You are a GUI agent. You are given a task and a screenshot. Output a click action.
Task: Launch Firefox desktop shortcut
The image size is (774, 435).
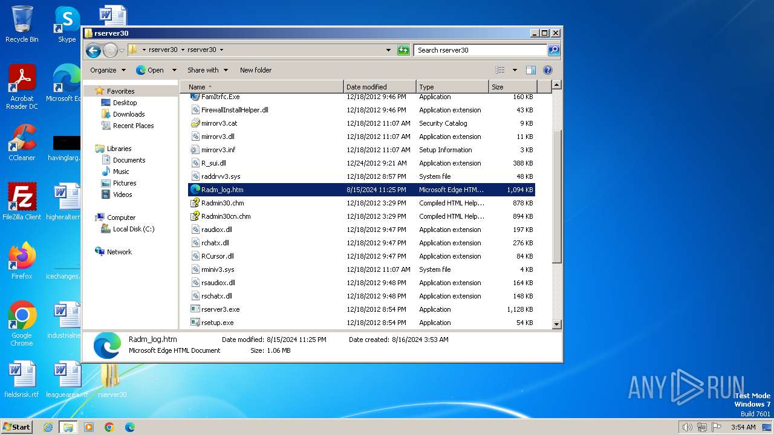(22, 260)
